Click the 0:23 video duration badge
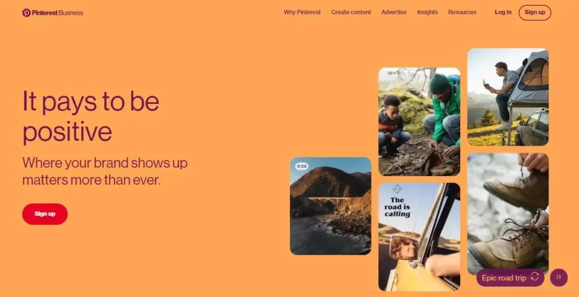The image size is (579, 297). (301, 167)
